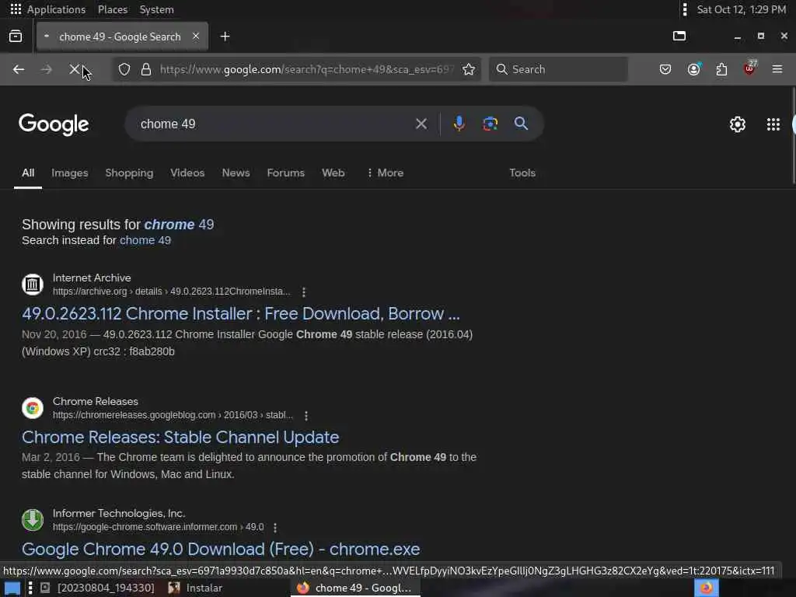The width and height of the screenshot is (796, 597).
Task: Select the chome 49 - Google Search tab
Action: tap(122, 37)
